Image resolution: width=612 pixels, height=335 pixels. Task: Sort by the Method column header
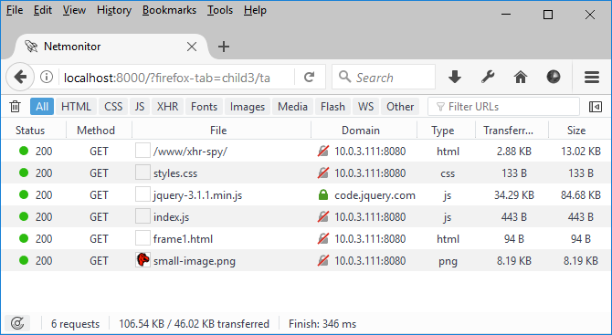(x=100, y=130)
